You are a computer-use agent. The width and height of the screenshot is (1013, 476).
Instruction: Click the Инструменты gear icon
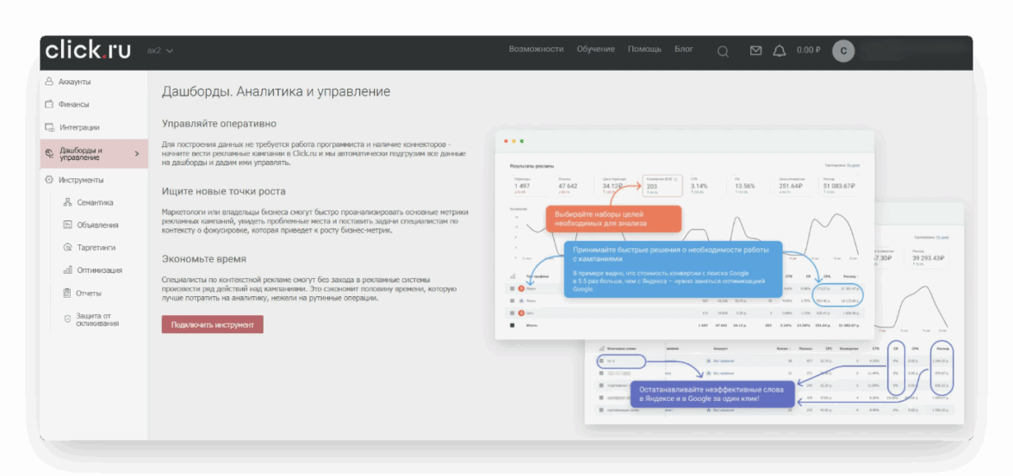tap(49, 180)
